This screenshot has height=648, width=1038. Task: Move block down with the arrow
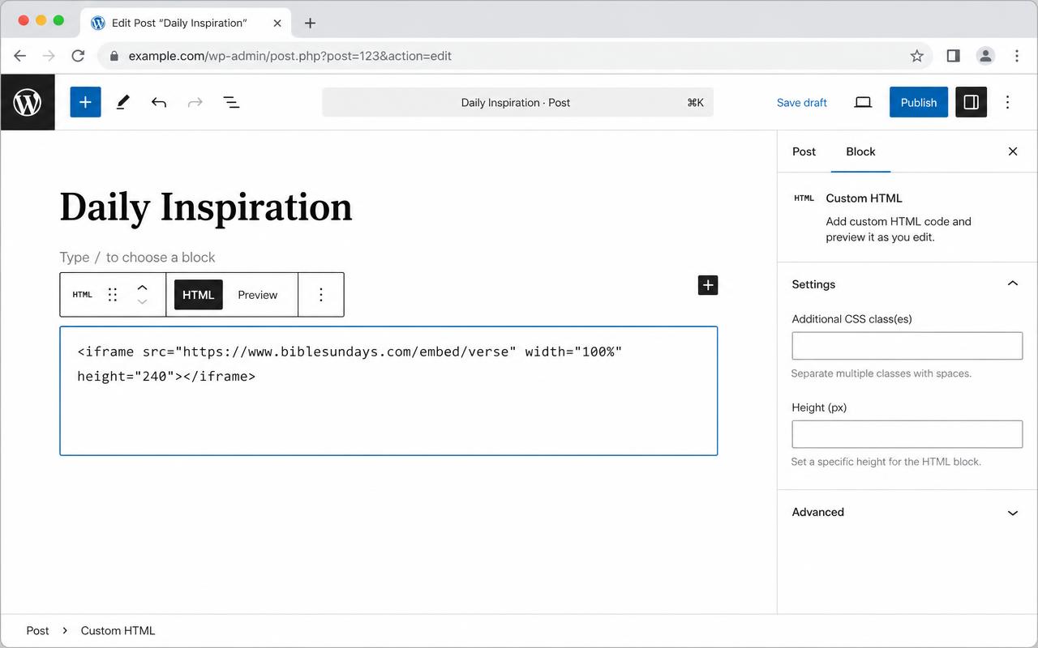pos(142,302)
